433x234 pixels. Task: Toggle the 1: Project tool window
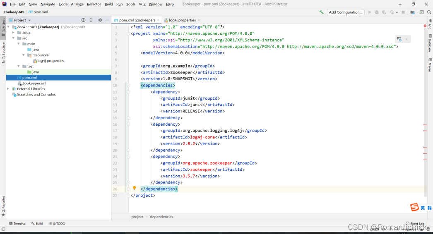[3, 27]
